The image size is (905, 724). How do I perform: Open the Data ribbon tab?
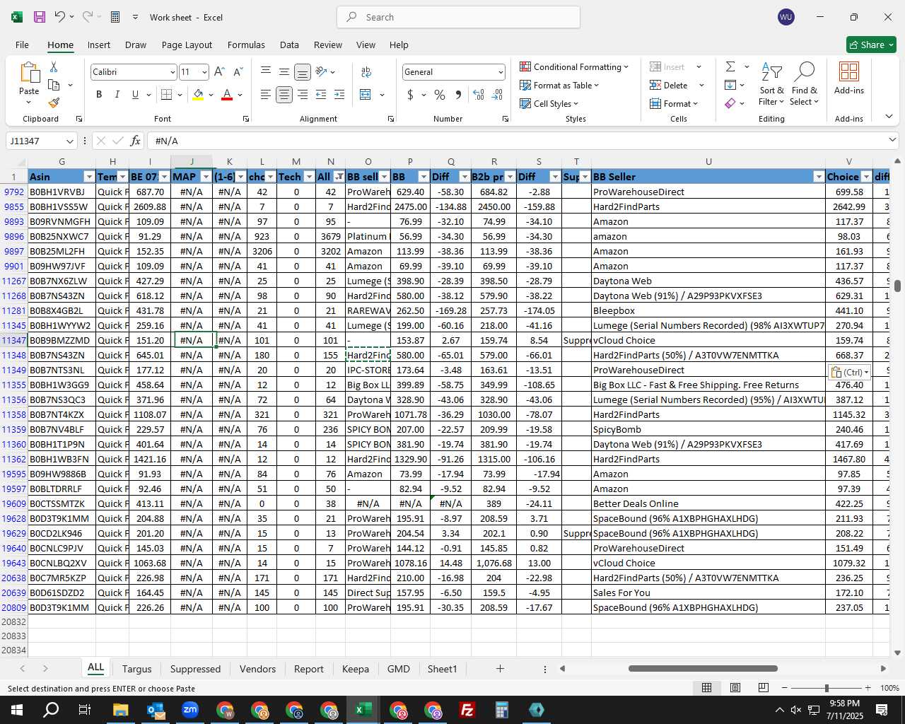(x=289, y=45)
